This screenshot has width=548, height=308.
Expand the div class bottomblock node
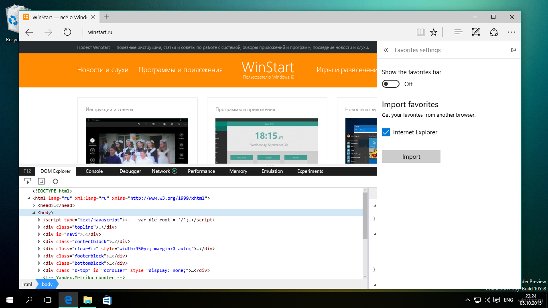point(39,263)
